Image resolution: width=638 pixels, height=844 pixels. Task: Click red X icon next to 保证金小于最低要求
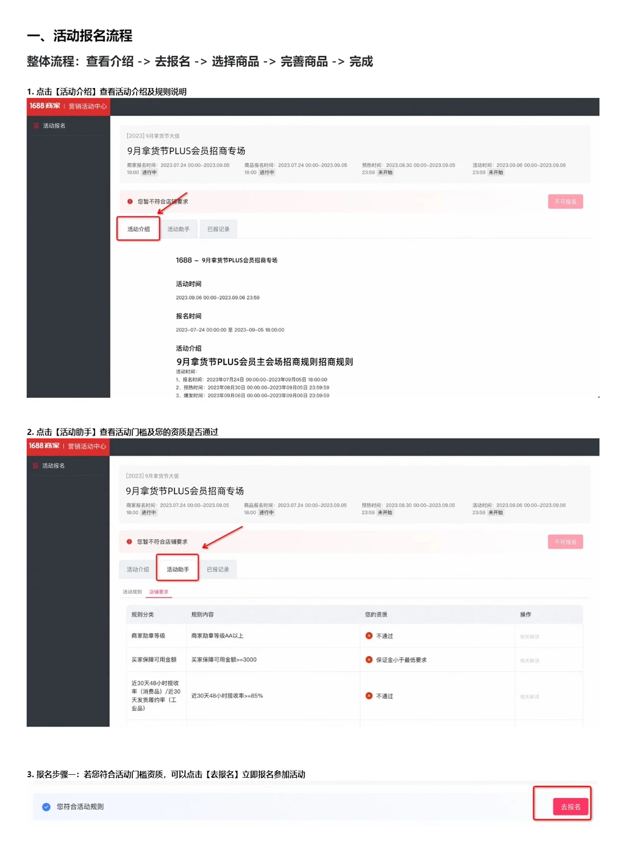[369, 660]
